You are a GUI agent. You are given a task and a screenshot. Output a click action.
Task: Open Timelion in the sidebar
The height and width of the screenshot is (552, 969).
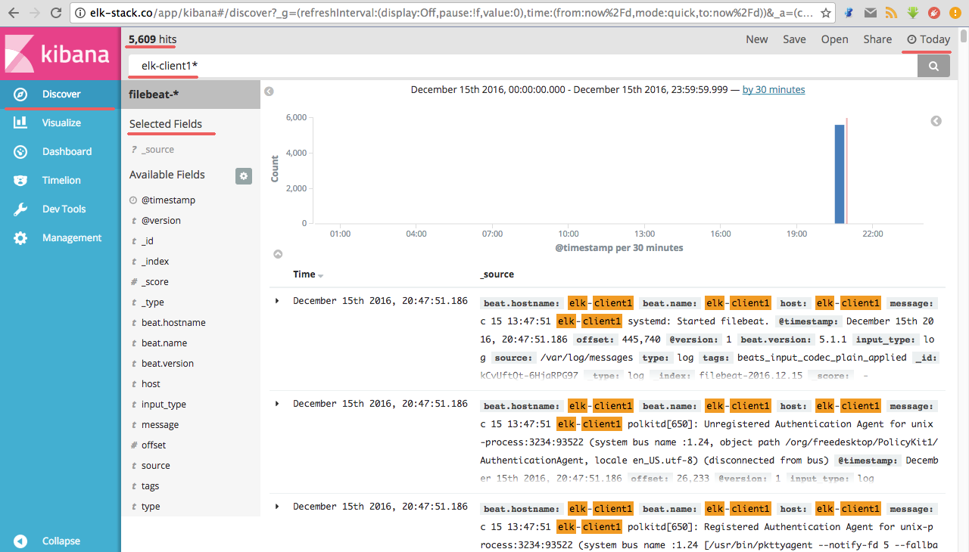[x=60, y=180]
